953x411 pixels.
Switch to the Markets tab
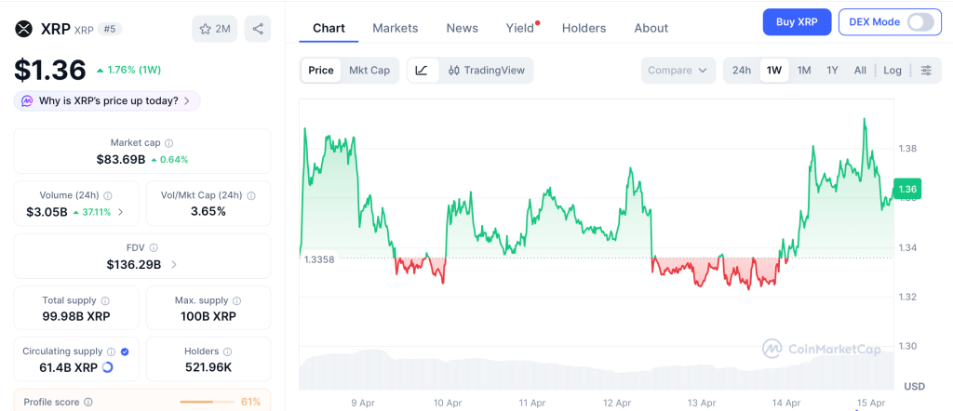(x=395, y=28)
